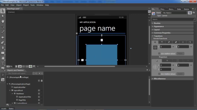Select ApplicationBar in object tree
Image resolution: width=197 pixels, height=110 pixels.
[x=19, y=87]
